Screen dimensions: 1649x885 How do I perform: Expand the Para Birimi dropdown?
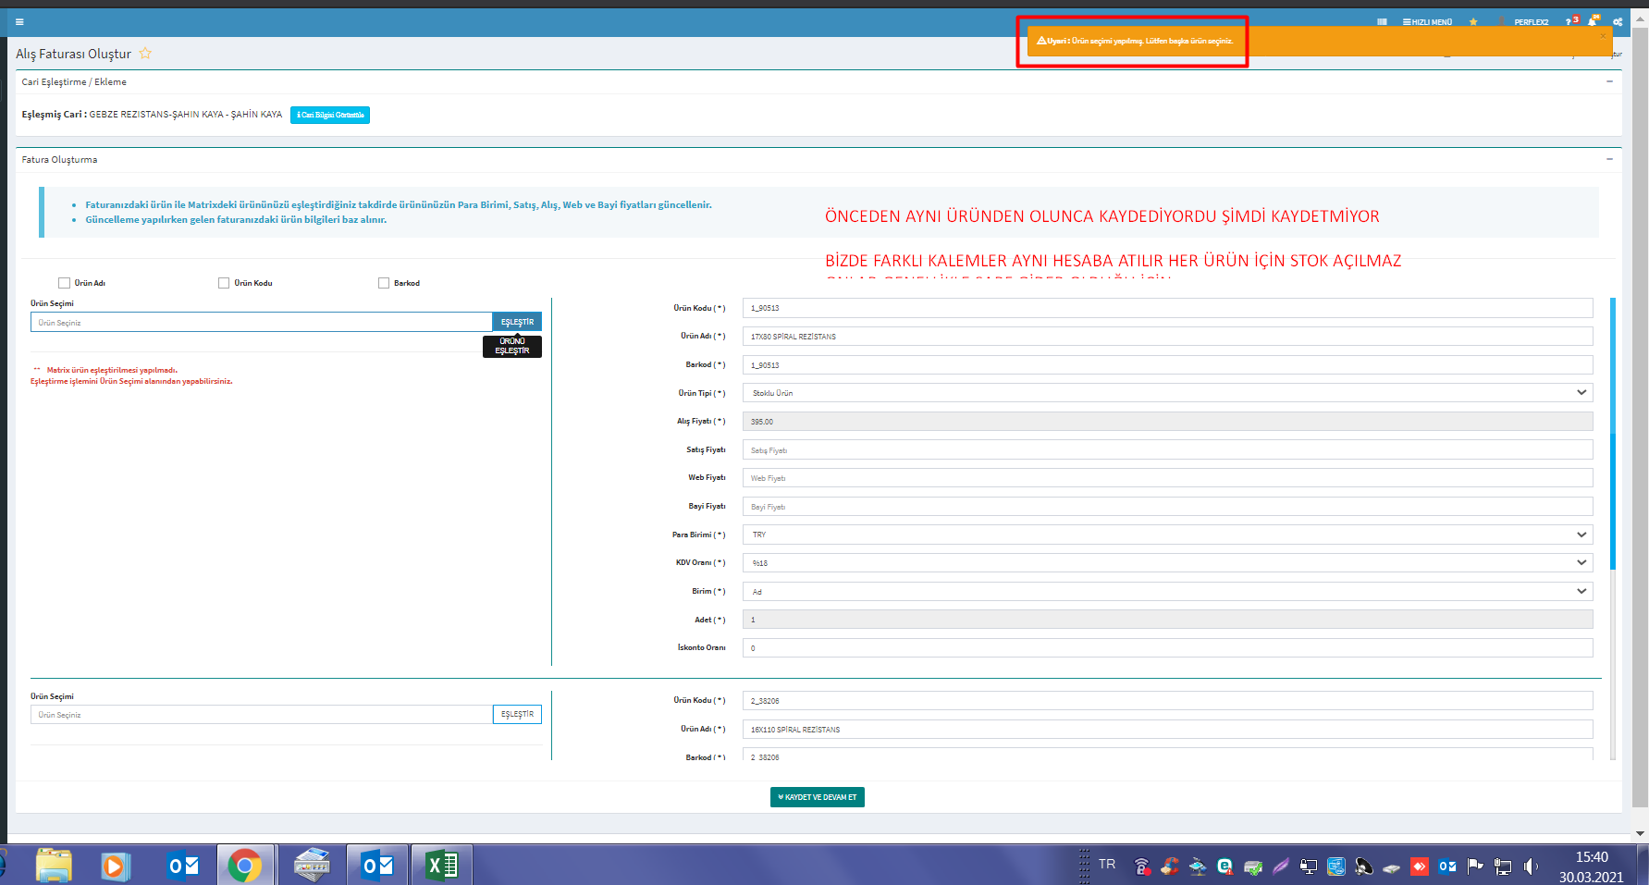tap(1167, 535)
